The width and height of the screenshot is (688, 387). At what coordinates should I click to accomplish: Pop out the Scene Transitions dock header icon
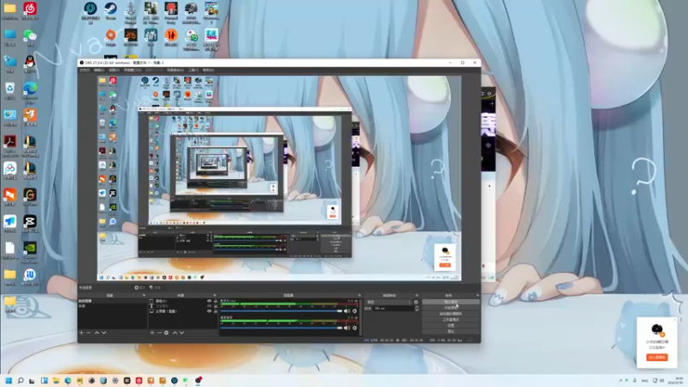pos(416,295)
